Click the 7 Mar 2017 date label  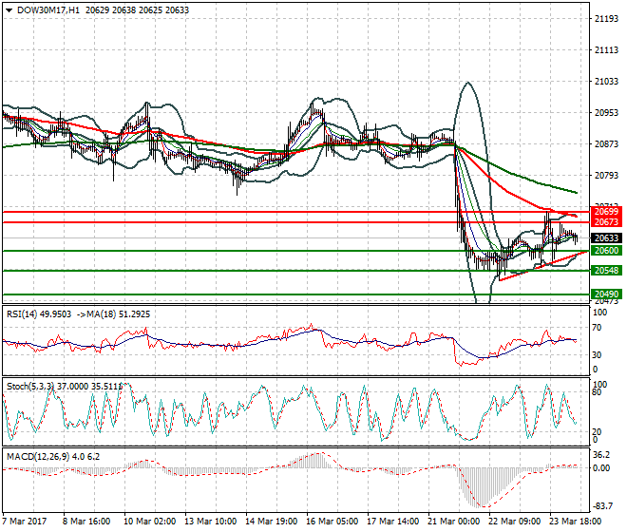(x=25, y=522)
